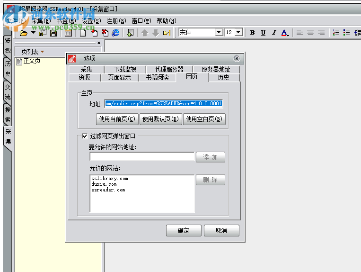Select ssreader.com in allowed sites list

(108, 190)
